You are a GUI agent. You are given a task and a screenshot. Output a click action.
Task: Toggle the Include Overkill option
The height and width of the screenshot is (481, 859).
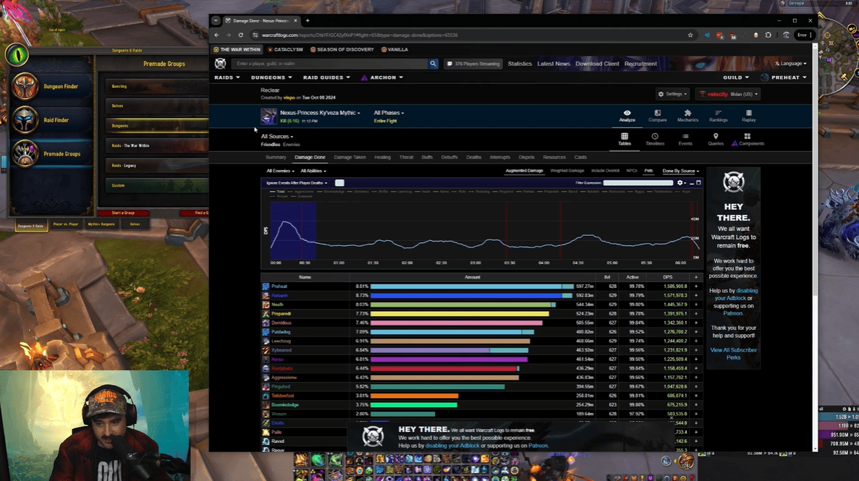point(605,171)
